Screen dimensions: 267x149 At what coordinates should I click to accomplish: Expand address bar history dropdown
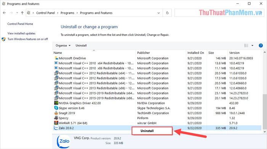tap(159, 13)
